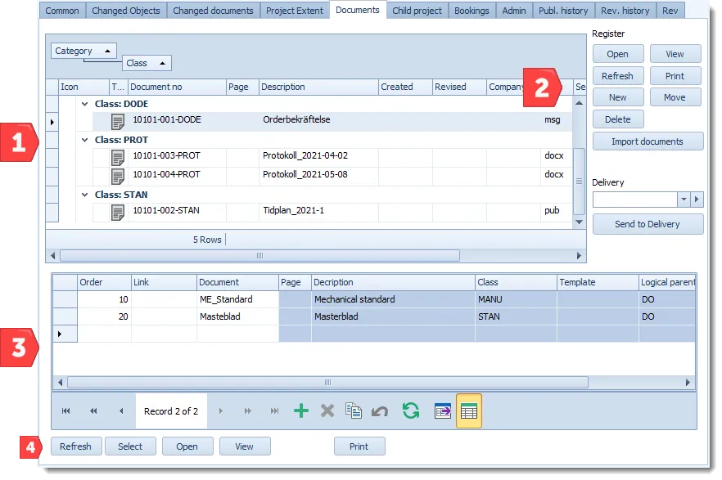The height and width of the screenshot is (480, 722).
Task: Select the Masteblad document row cell
Action: (x=237, y=316)
